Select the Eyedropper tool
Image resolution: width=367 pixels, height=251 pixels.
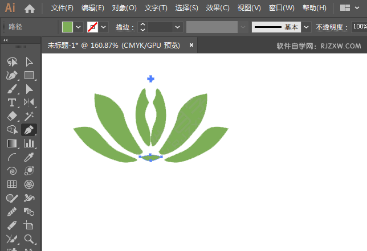coord(29,157)
